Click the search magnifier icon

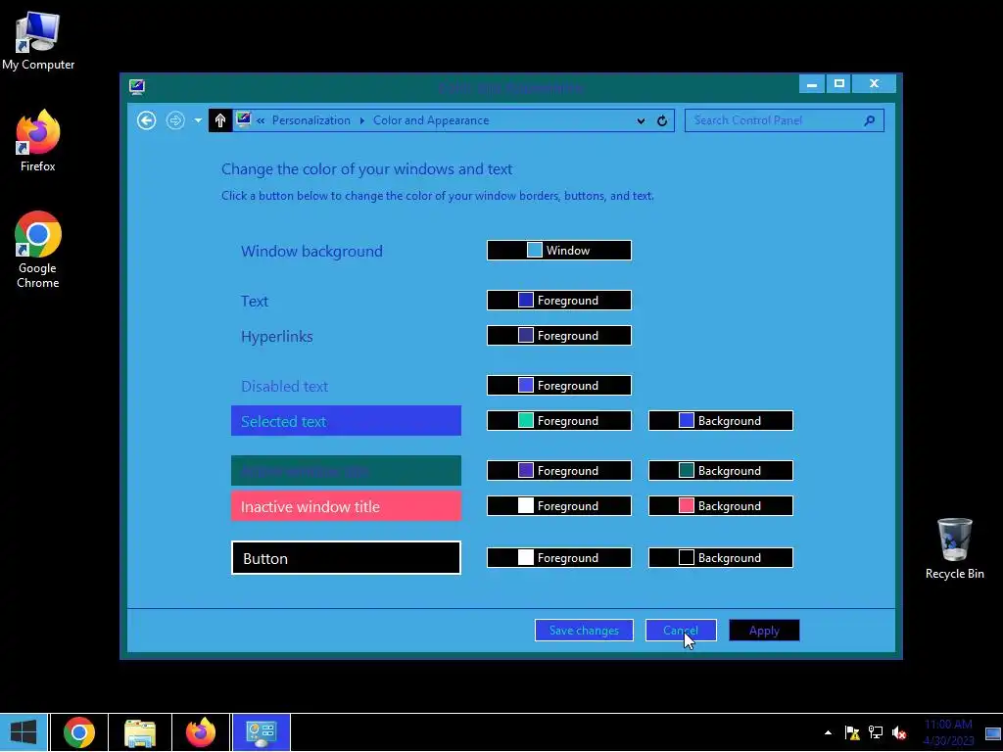[869, 120]
